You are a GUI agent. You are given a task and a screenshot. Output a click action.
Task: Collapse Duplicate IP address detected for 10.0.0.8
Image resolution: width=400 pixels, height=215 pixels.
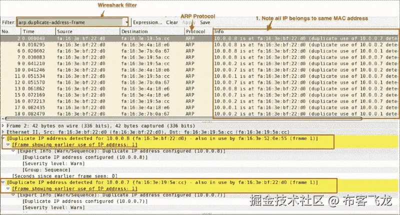pyautogui.click(x=3, y=138)
